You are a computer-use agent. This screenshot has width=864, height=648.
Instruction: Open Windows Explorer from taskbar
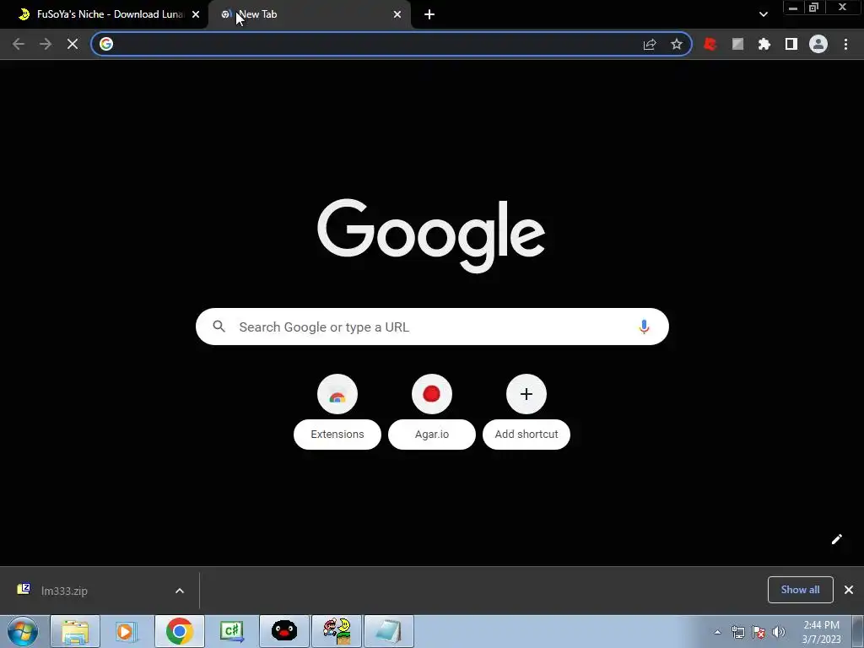click(x=75, y=631)
